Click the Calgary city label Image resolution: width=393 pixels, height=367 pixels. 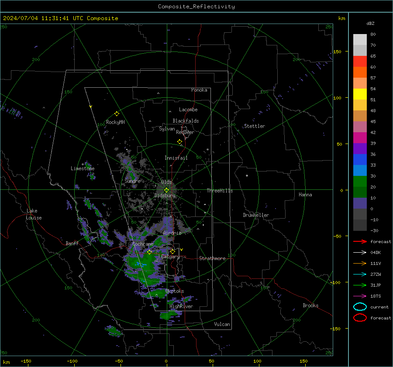(170, 257)
